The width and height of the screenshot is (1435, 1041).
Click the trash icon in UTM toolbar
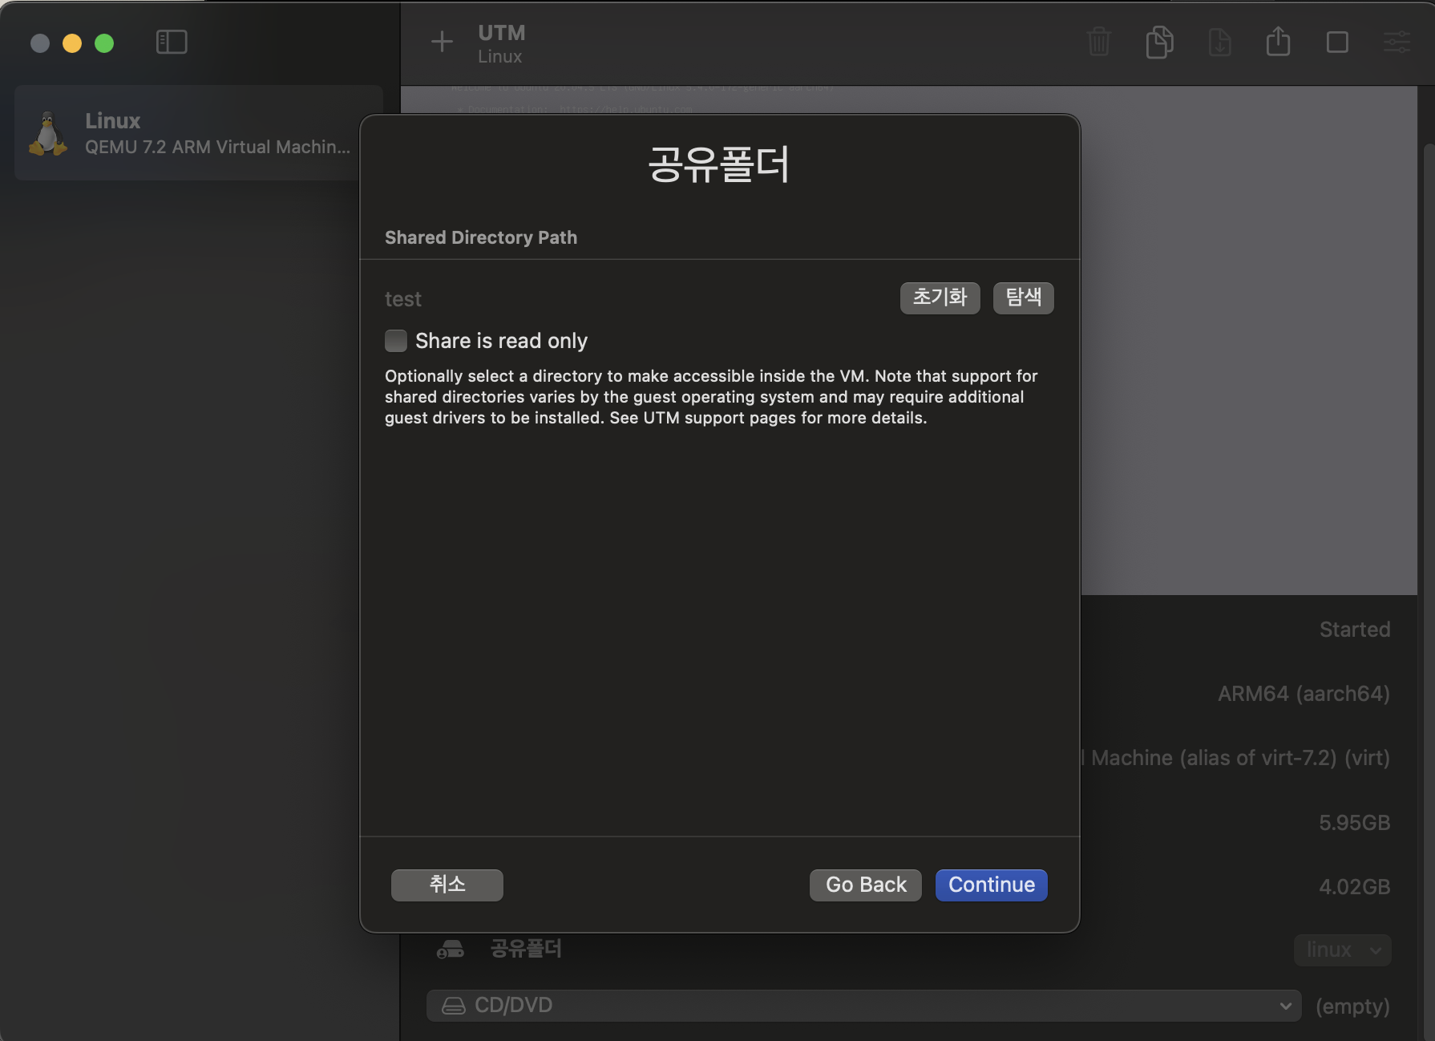point(1098,42)
